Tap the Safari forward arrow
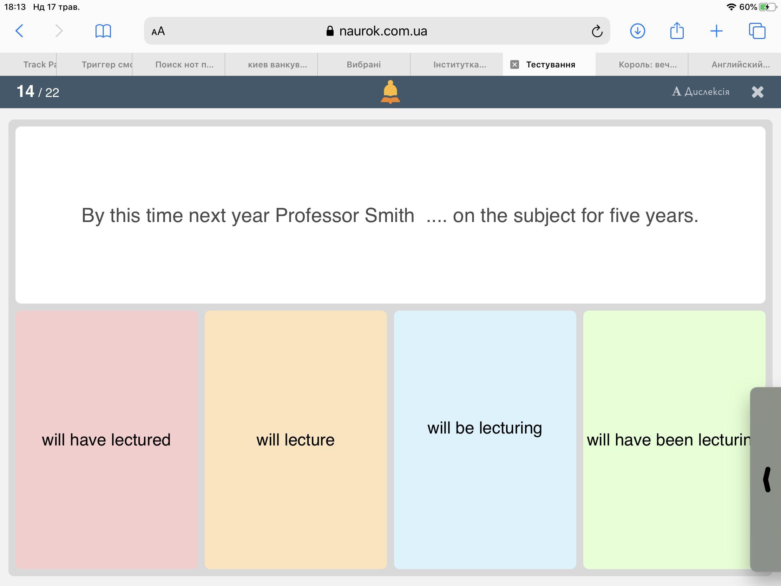 coord(59,31)
